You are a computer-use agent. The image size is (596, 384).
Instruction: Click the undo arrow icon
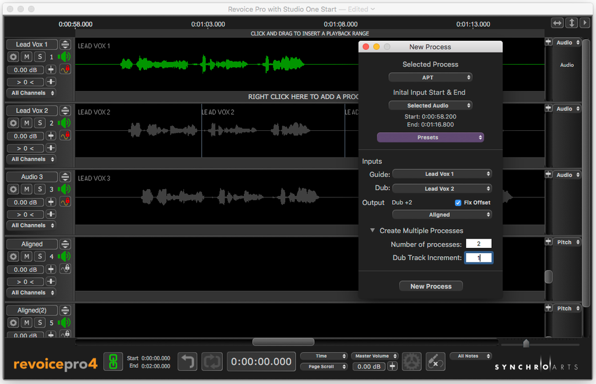(x=187, y=361)
